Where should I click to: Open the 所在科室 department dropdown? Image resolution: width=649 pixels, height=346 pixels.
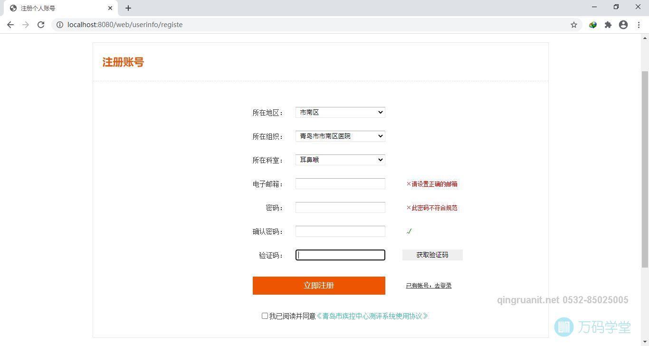(340, 160)
